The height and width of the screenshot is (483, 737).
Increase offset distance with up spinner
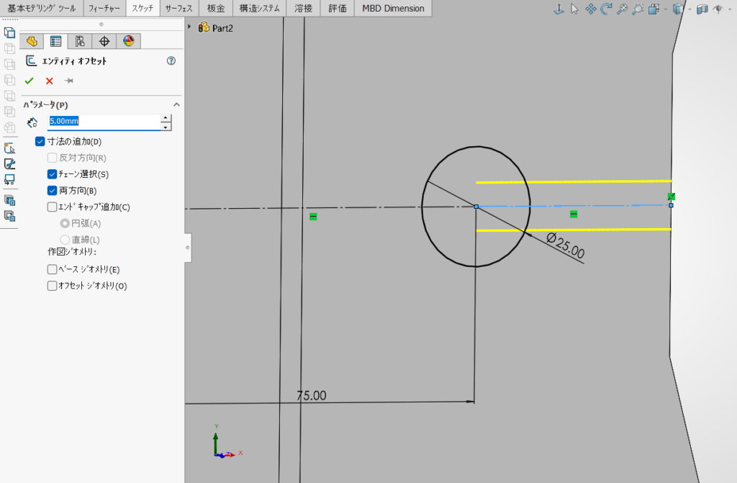coord(166,117)
